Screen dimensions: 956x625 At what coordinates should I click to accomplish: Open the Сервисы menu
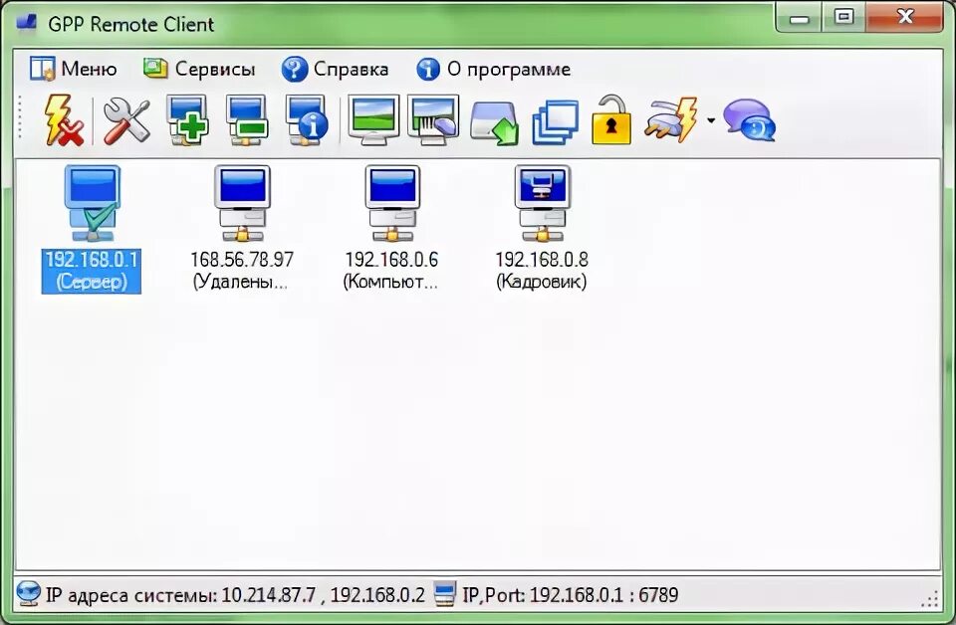(199, 69)
